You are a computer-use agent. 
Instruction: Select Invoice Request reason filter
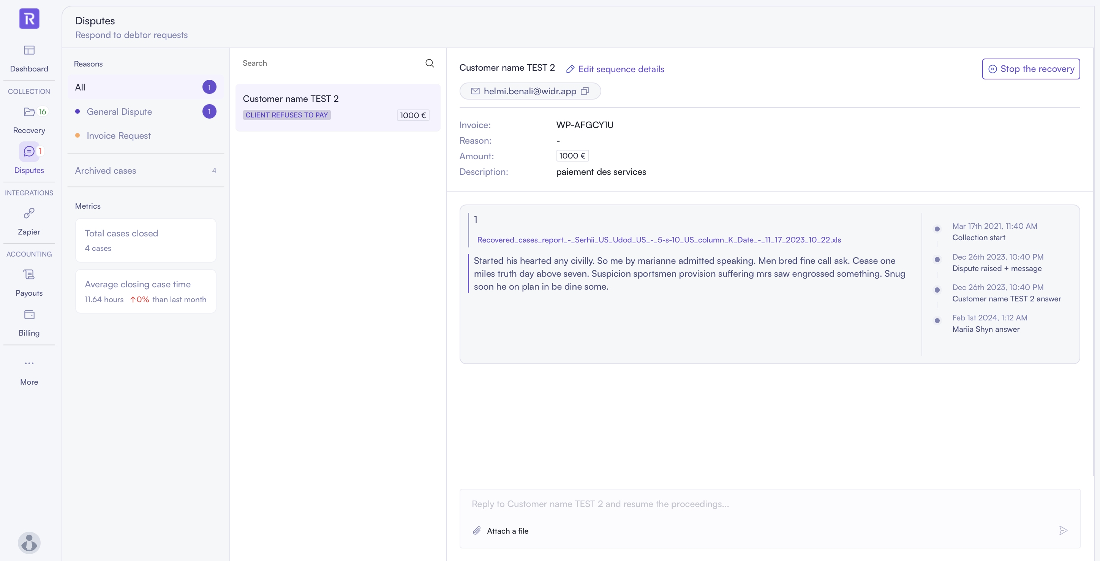(119, 135)
